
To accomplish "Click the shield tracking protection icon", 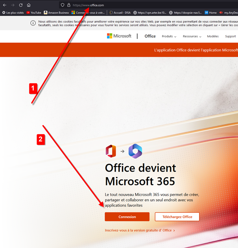I will click(63, 5).
